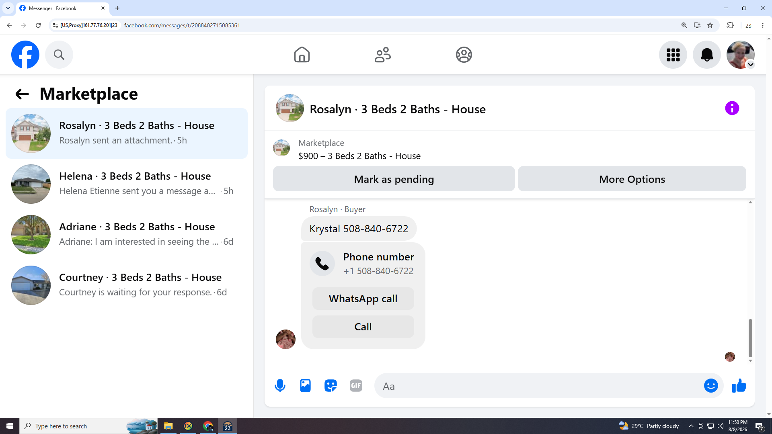
Task: Open the Facebook logo home link
Action: tap(25, 55)
